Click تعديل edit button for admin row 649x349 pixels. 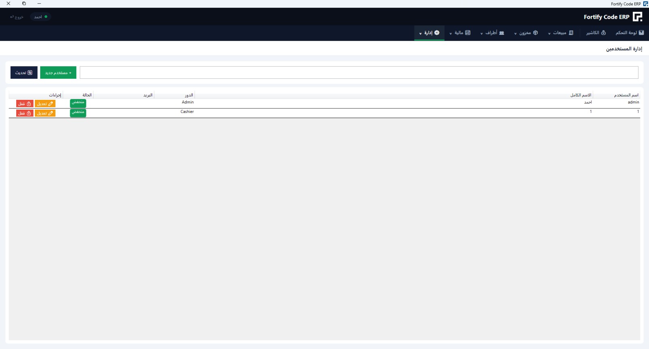(x=45, y=104)
